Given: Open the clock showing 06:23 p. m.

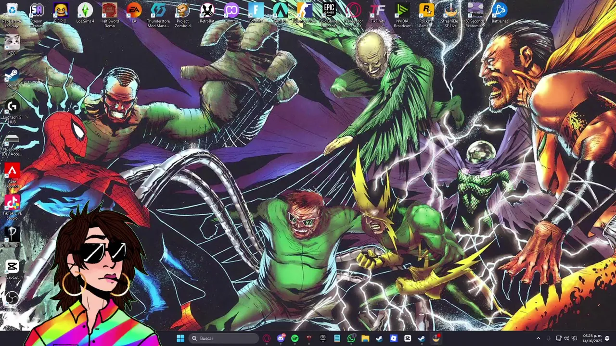Looking at the screenshot, I should (592, 338).
